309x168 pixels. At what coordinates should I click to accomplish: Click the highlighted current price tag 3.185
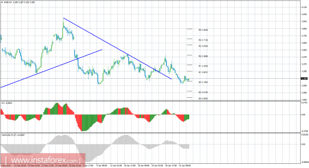(304, 79)
